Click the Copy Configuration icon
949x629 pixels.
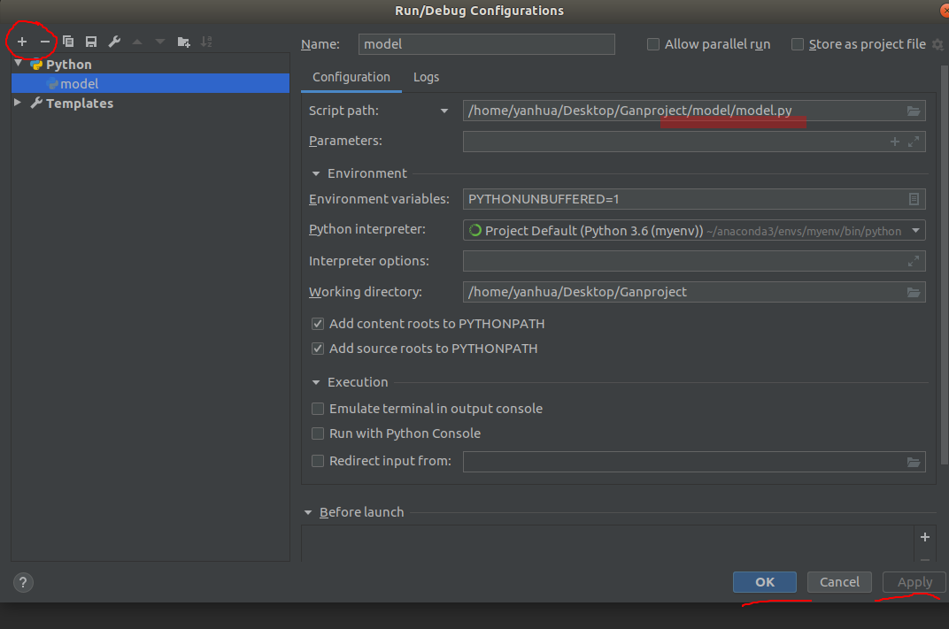click(68, 42)
